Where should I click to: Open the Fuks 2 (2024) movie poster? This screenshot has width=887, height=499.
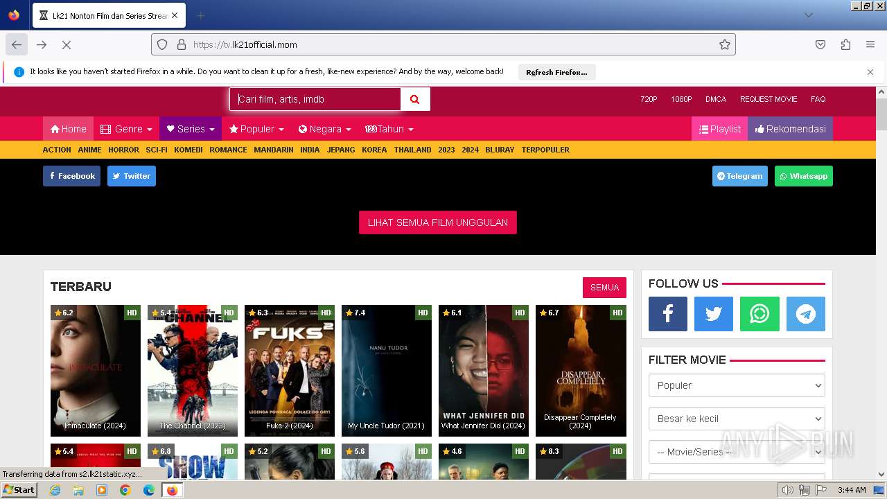pyautogui.click(x=290, y=371)
